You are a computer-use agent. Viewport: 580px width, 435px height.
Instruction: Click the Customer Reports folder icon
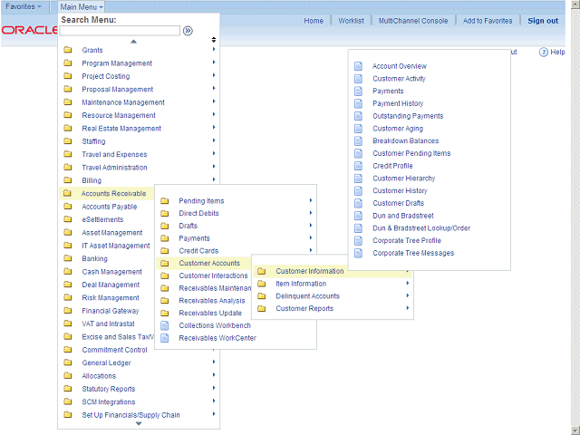tap(261, 309)
